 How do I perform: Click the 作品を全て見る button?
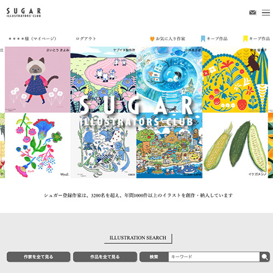105,257
